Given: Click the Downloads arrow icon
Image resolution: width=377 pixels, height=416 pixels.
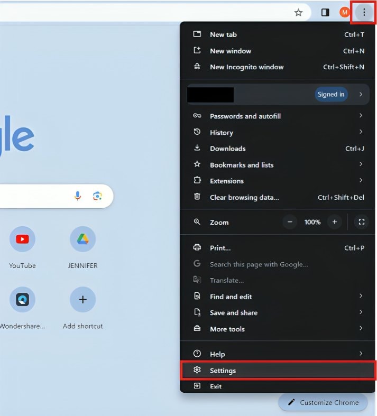Looking at the screenshot, I should (197, 148).
